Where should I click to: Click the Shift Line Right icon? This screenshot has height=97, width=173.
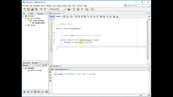(x=104, y=16)
